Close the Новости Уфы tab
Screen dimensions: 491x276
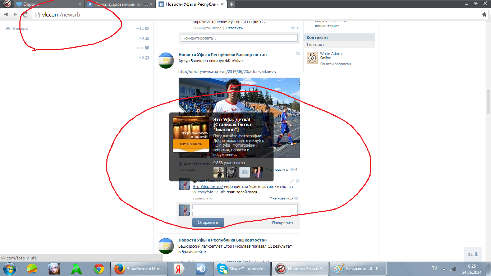pyautogui.click(x=222, y=5)
